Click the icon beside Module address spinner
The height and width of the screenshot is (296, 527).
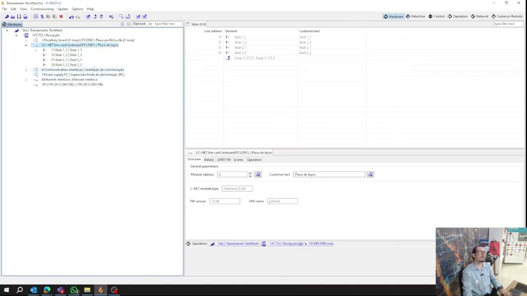258,174
